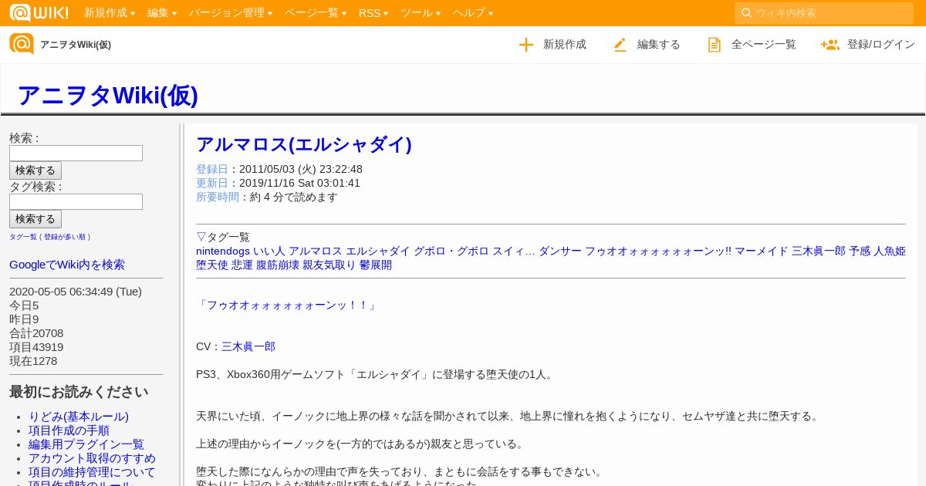The image size is (926, 486).
Task: Click the タグ検索 text field
Action: [76, 202]
